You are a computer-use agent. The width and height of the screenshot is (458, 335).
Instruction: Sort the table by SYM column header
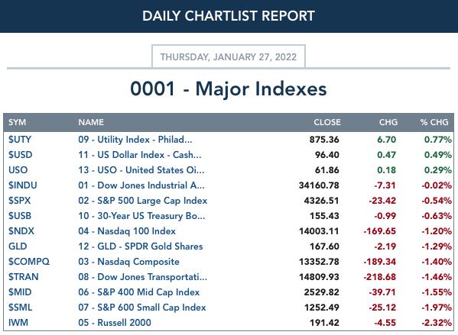click(x=17, y=122)
